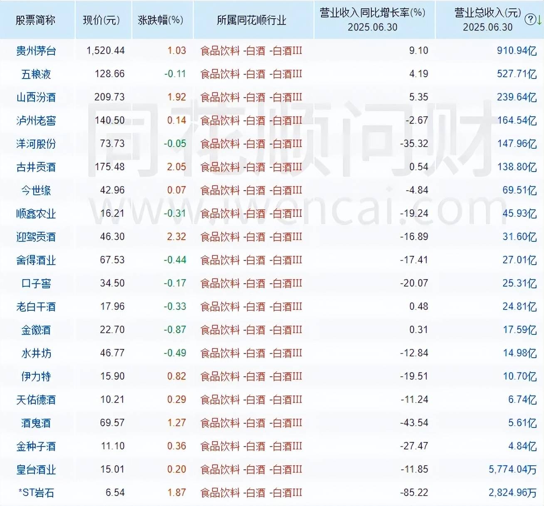Image resolution: width=544 pixels, height=506 pixels.
Task: Select change -0.87 for 金徽酒
Action: tap(175, 330)
